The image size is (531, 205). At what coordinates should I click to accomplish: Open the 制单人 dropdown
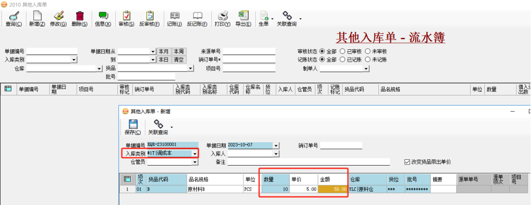(x=366, y=69)
